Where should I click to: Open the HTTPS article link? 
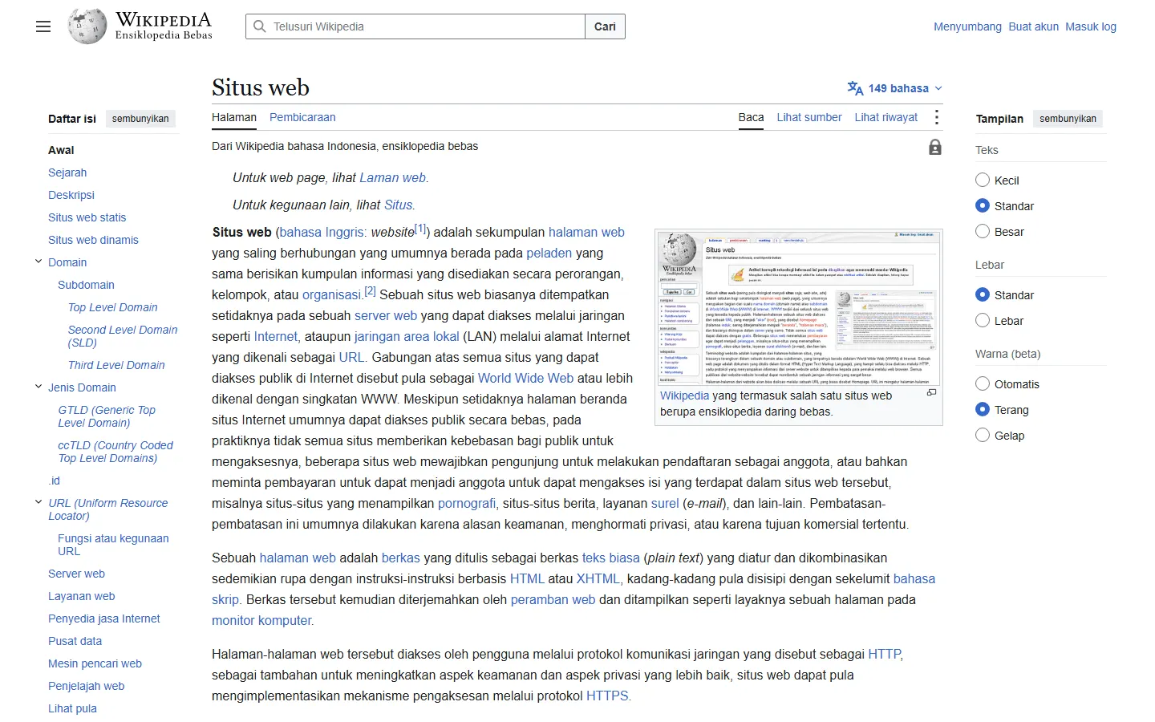[x=607, y=696]
